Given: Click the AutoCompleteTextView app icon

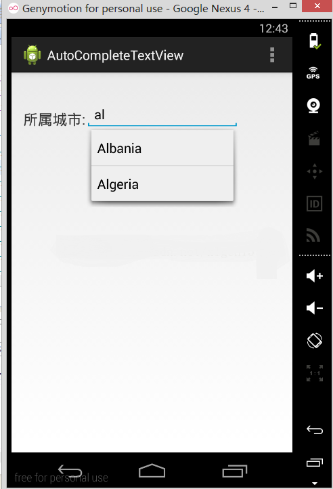Looking at the screenshot, I should [32, 55].
